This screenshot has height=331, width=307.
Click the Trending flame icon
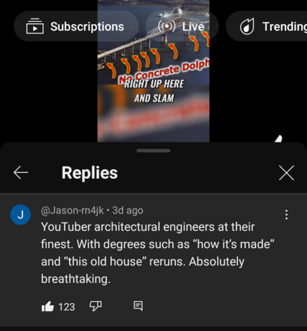coord(247,27)
